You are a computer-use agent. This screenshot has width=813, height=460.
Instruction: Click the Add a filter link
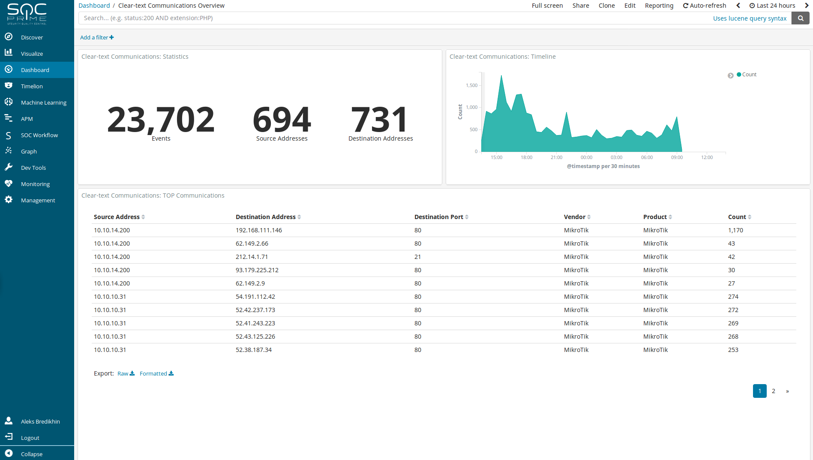(97, 37)
